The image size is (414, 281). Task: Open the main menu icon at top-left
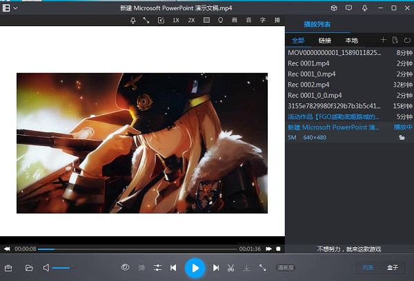(6, 8)
